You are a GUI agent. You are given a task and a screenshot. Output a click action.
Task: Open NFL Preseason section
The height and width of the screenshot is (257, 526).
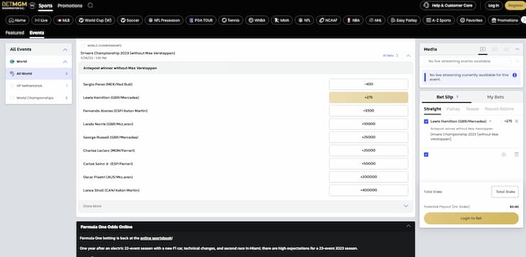point(164,21)
